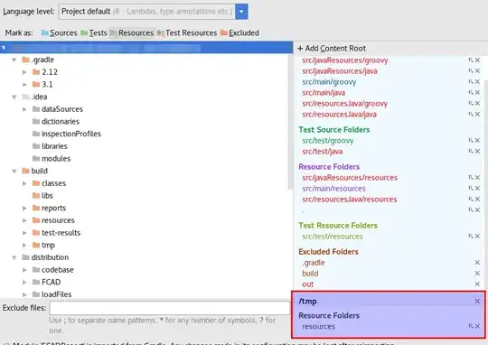Remove src/main/resources resource folder
This screenshot has height=345, width=488.
coord(477,188)
